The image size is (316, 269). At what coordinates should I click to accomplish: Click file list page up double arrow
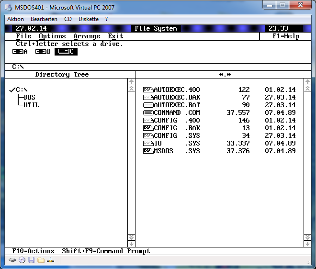click(307, 88)
